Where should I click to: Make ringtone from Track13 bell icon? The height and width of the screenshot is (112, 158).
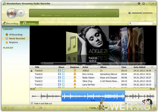(x=75, y=81)
